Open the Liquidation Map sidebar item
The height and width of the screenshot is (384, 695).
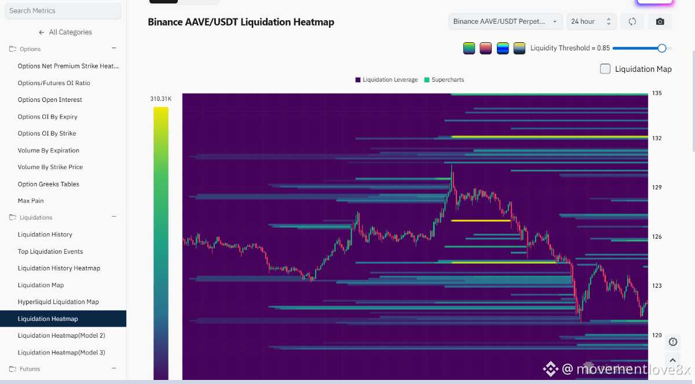[41, 285]
